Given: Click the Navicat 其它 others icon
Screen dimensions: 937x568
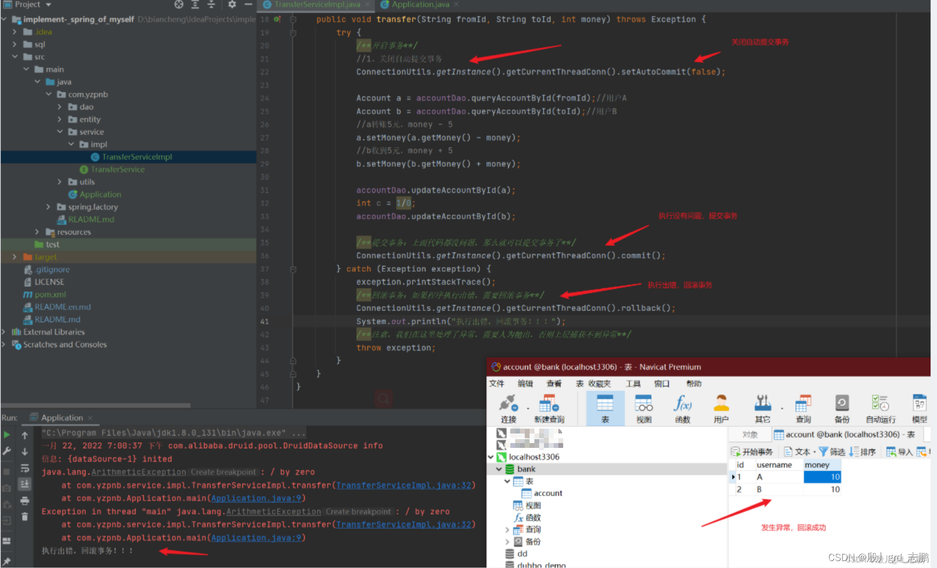Looking at the screenshot, I should (x=763, y=408).
